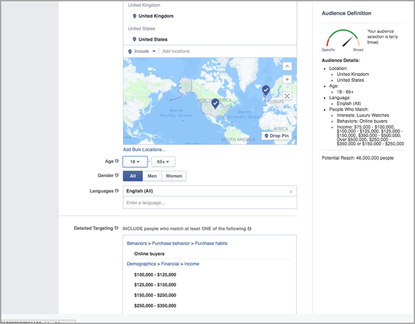Click the Languages info icon
Screen dimensions: 415x324
[117, 191]
